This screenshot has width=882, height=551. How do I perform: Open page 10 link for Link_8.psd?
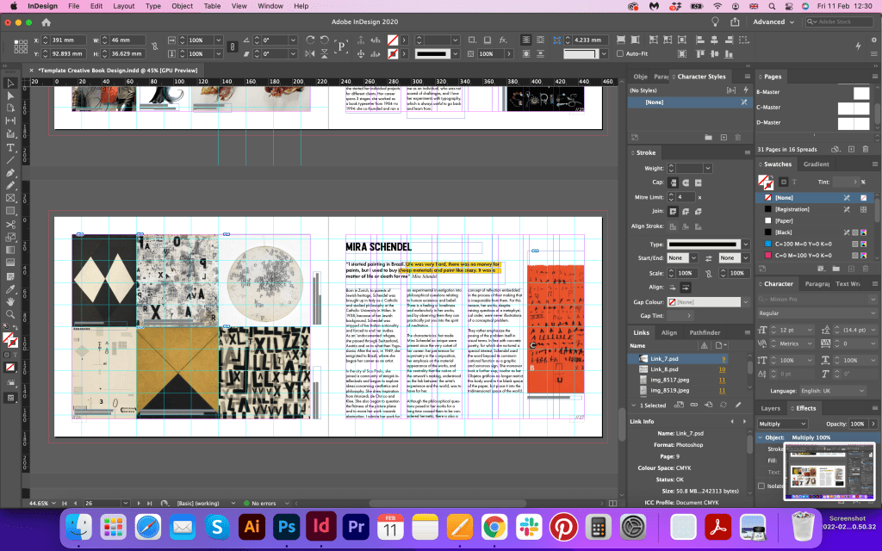click(x=724, y=368)
